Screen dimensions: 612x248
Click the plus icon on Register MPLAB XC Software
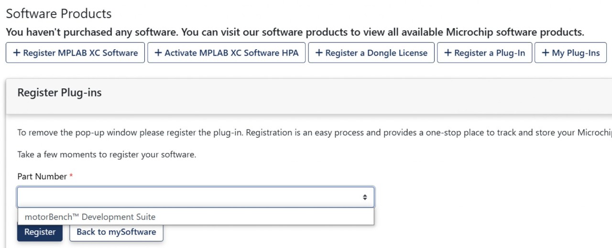click(17, 53)
